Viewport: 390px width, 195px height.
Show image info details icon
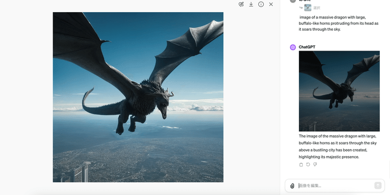(x=261, y=4)
